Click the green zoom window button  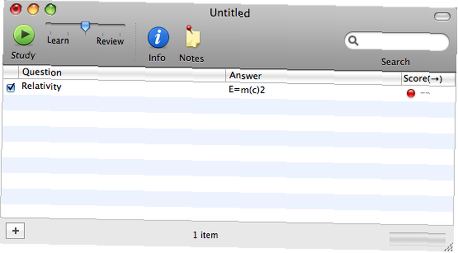(x=50, y=9)
